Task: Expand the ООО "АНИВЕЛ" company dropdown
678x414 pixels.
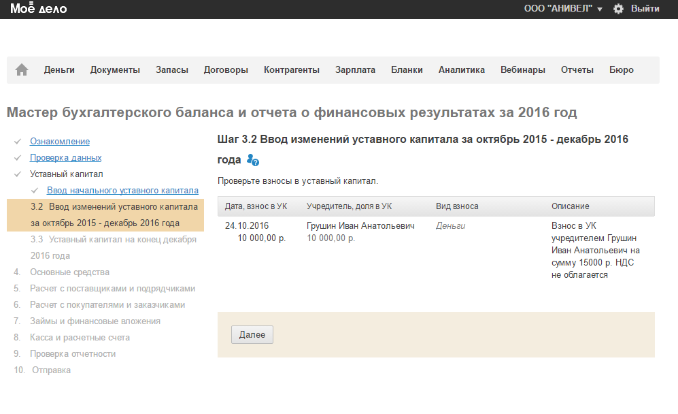Action: (563, 9)
